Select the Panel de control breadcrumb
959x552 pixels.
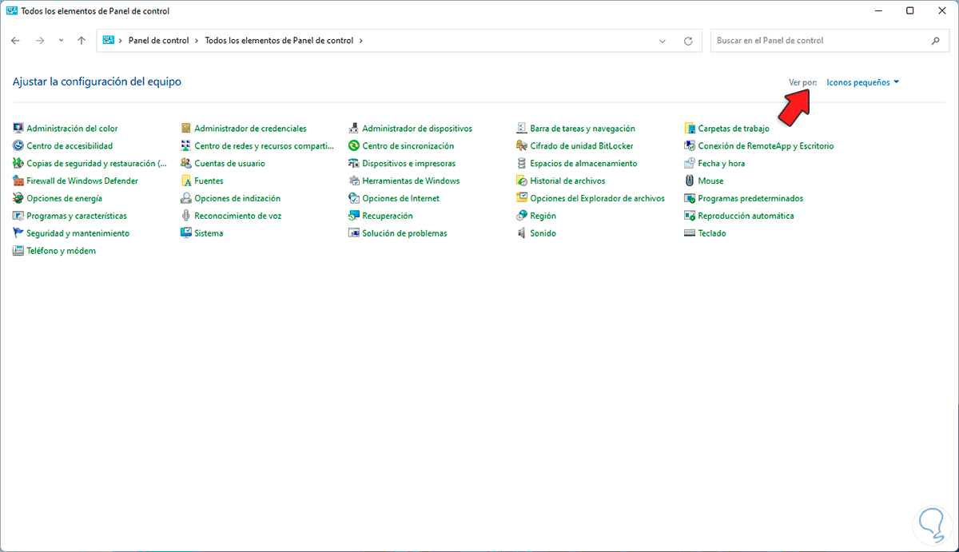[158, 41]
